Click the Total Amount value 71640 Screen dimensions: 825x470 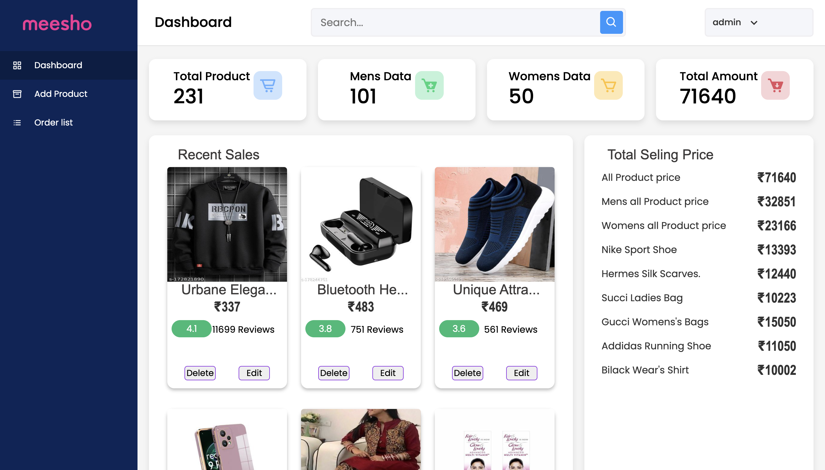(x=708, y=96)
